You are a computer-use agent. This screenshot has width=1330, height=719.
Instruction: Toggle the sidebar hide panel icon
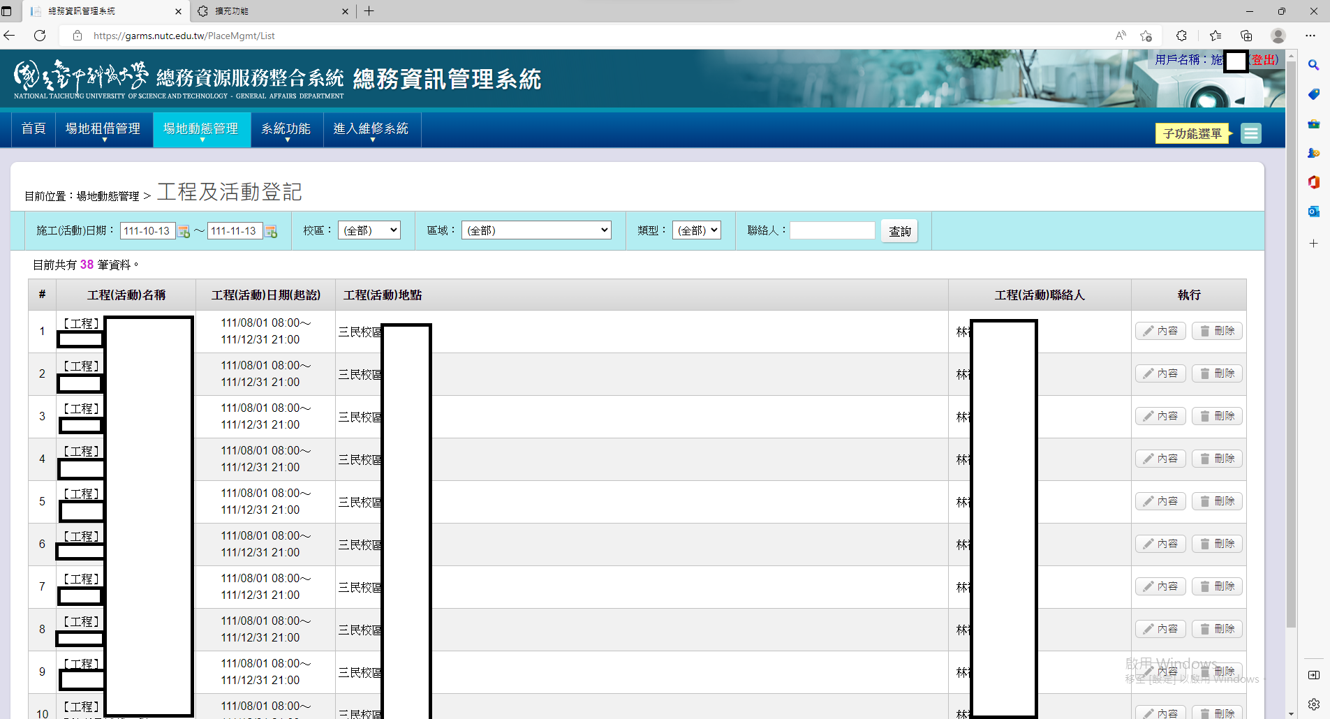(1313, 675)
